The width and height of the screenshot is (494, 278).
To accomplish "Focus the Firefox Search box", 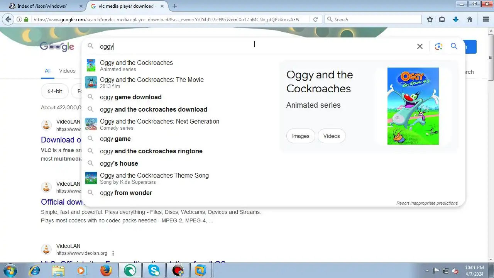I will (x=374, y=19).
